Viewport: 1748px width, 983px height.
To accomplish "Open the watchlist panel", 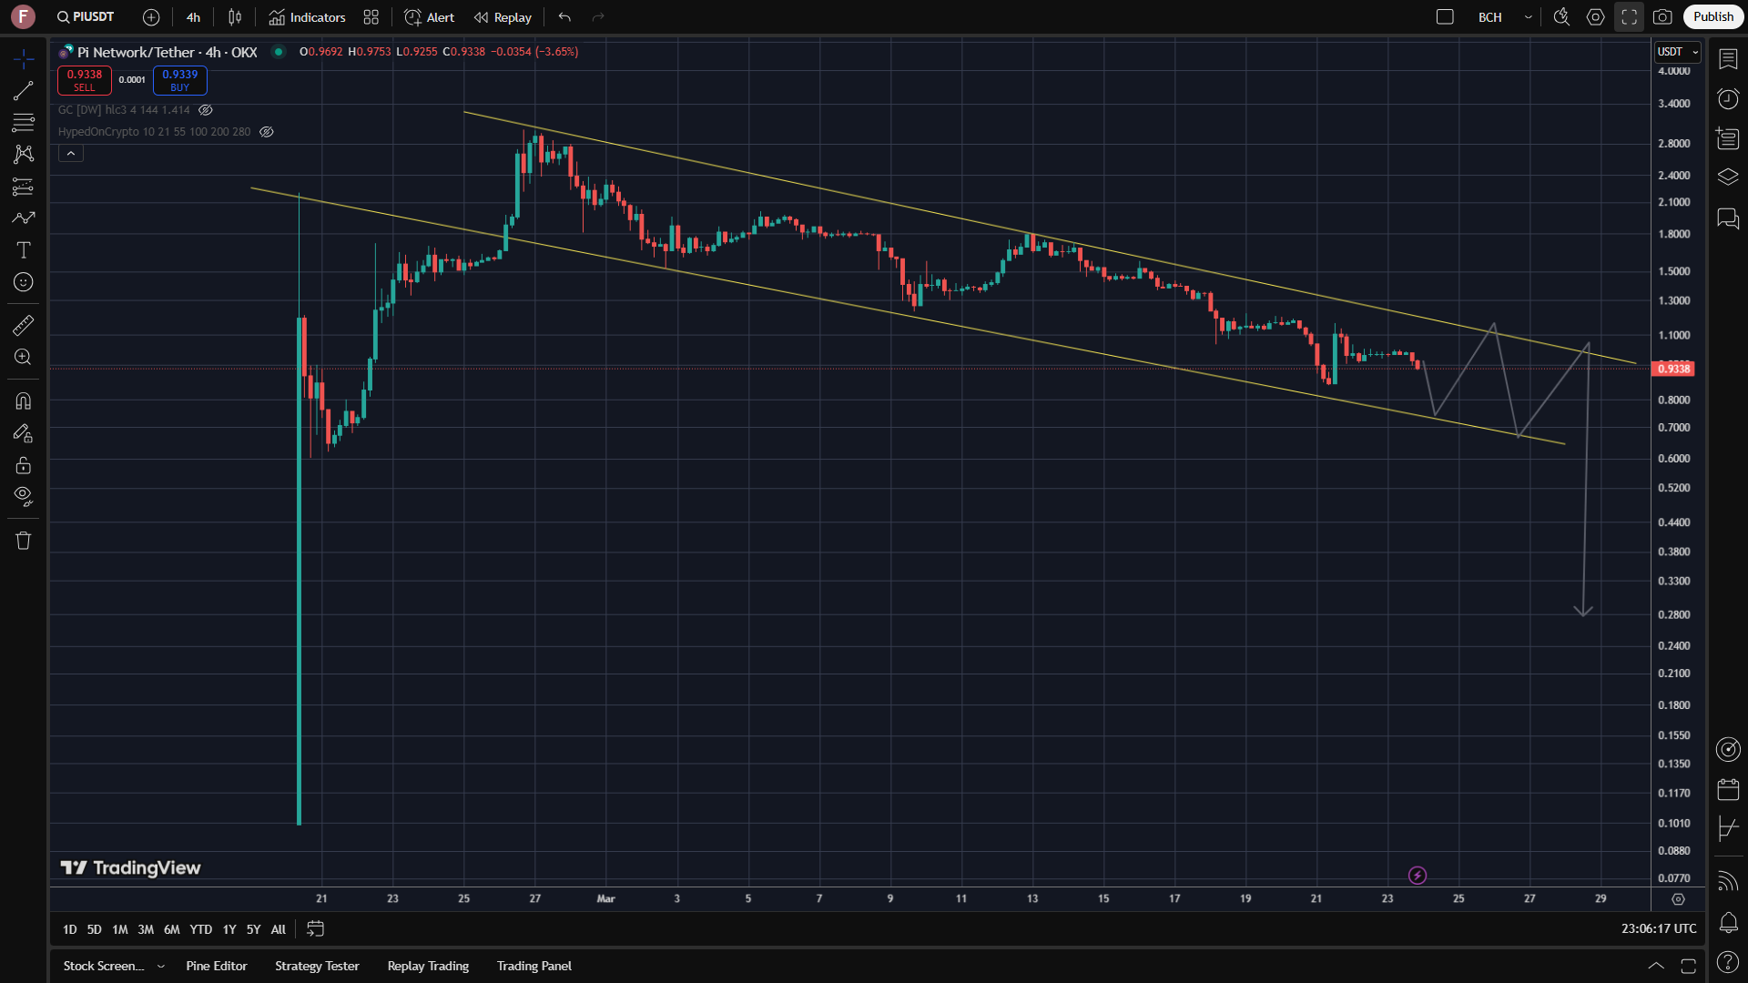I will pyautogui.click(x=1728, y=59).
